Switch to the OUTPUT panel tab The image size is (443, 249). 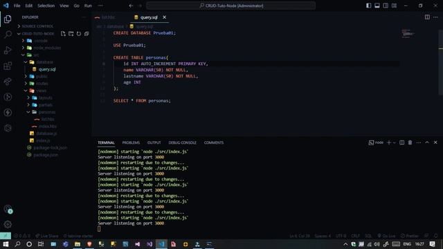[x=154, y=142]
